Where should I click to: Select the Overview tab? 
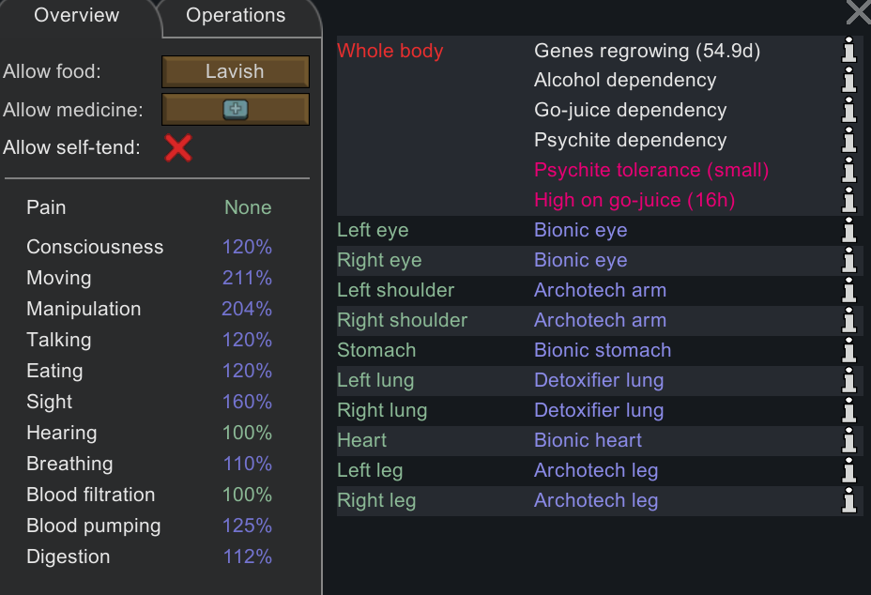pos(77,16)
